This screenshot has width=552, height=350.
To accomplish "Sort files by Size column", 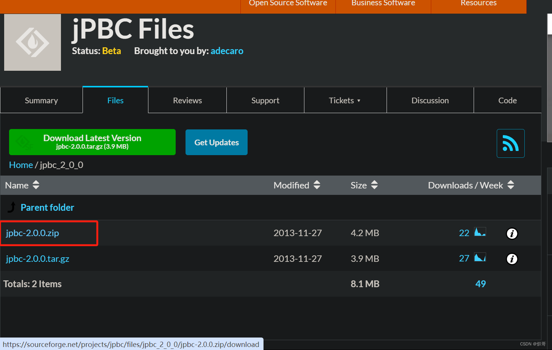I will (x=374, y=185).
